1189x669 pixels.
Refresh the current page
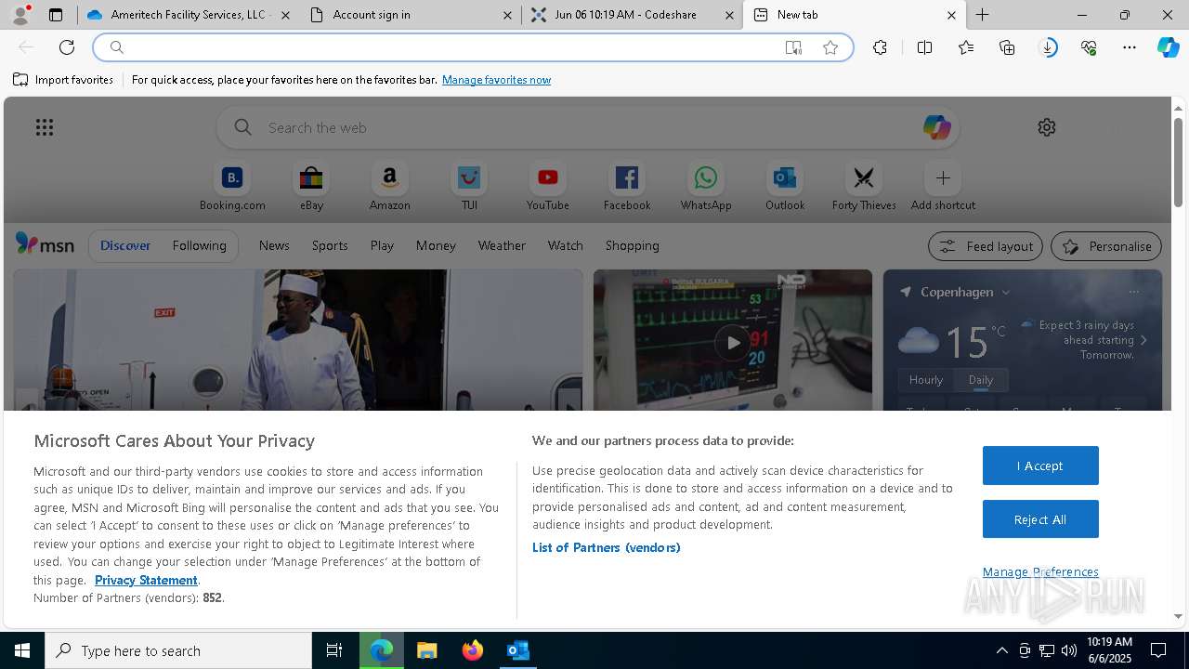pos(67,47)
